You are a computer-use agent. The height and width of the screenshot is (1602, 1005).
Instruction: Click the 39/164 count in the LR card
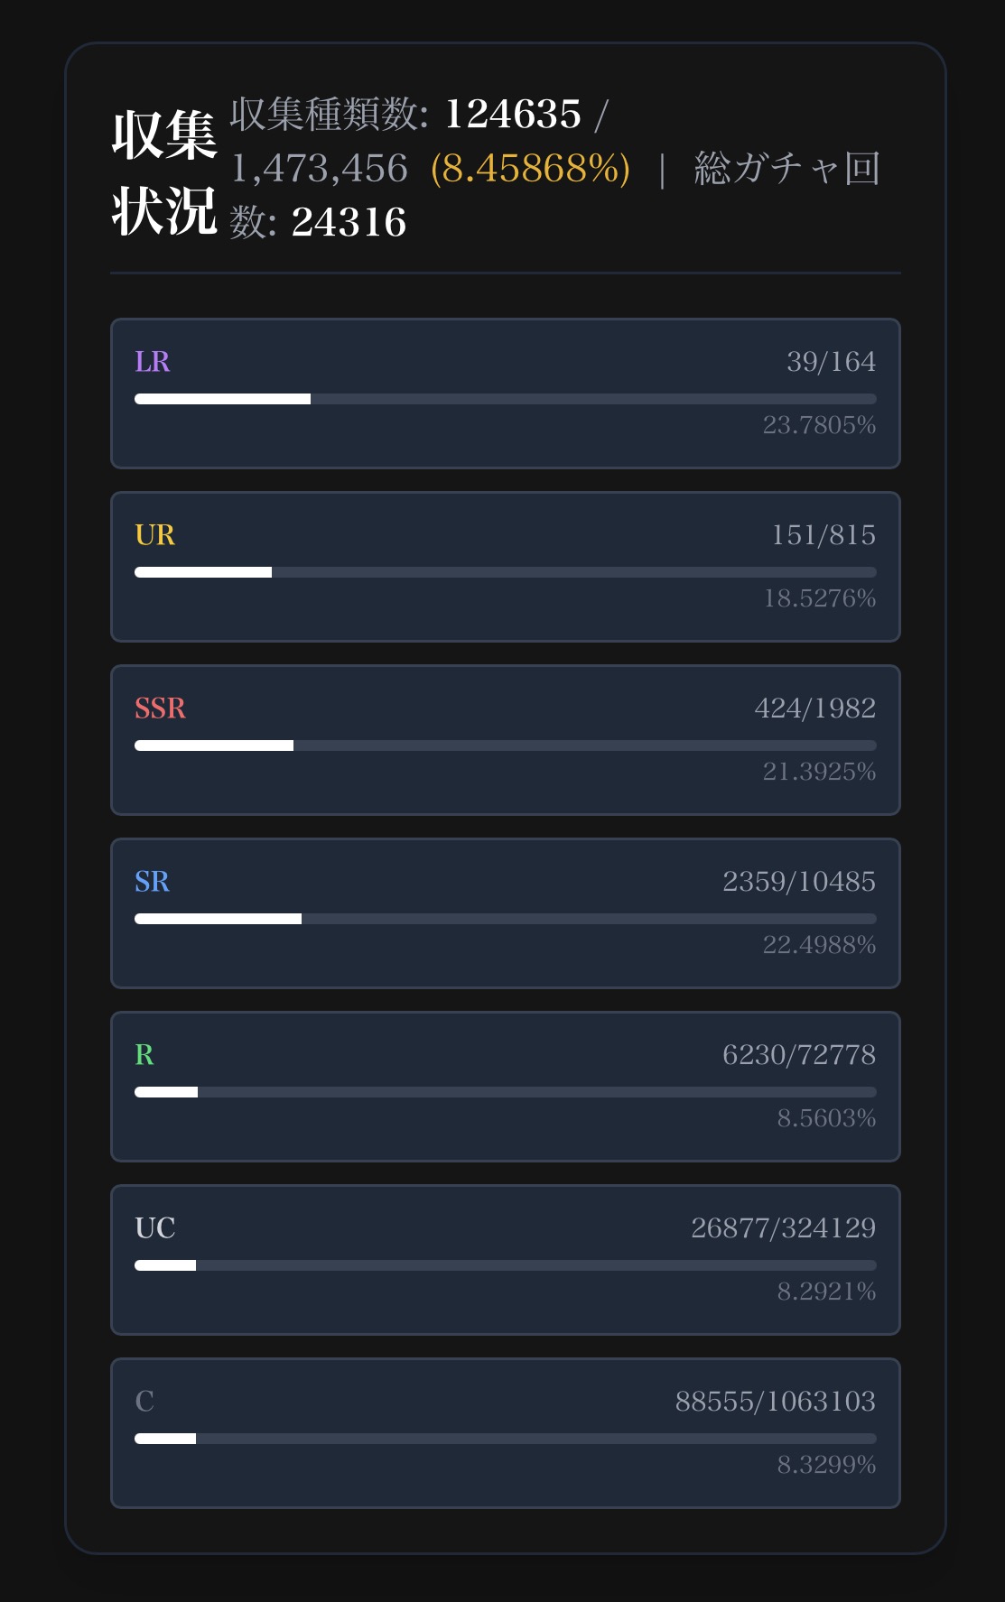click(x=831, y=362)
